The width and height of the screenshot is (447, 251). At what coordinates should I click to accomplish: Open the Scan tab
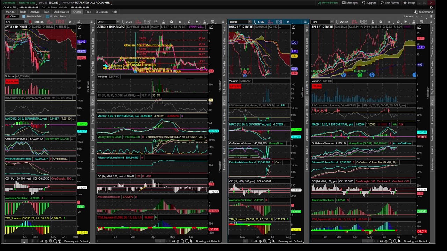[46, 12]
